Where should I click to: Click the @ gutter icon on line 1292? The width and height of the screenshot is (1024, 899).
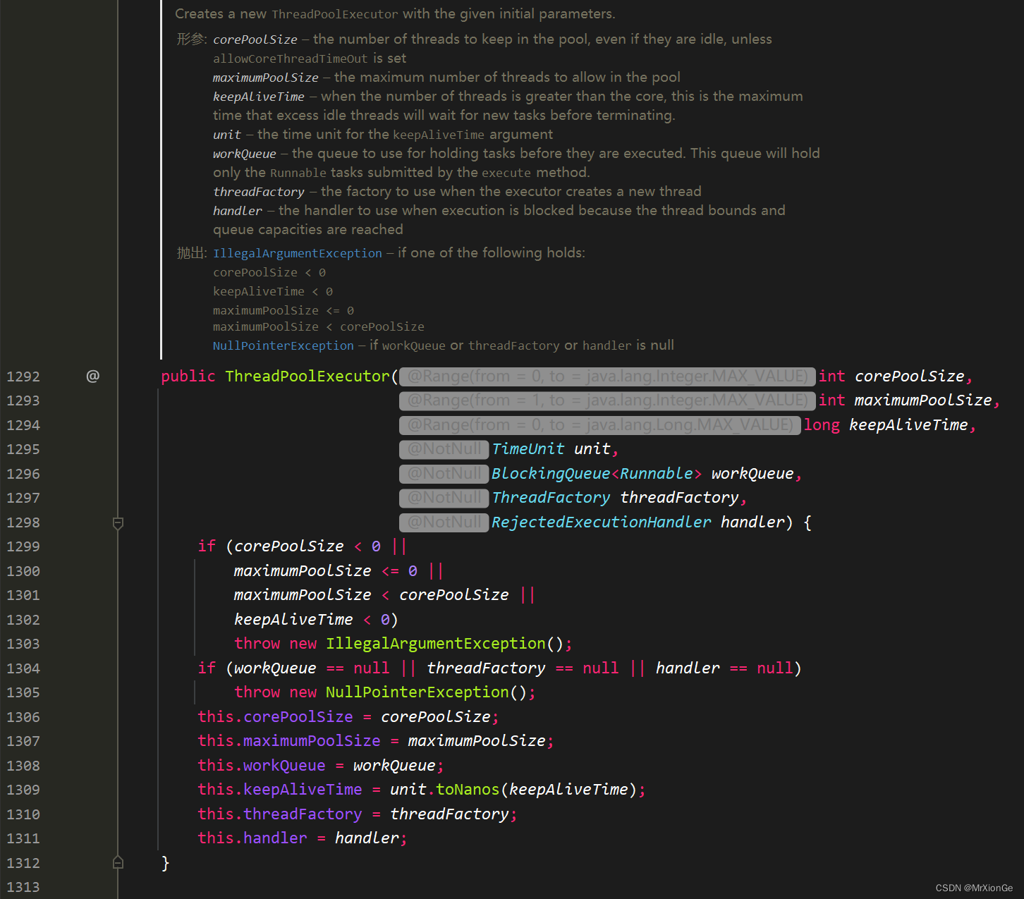(92, 377)
